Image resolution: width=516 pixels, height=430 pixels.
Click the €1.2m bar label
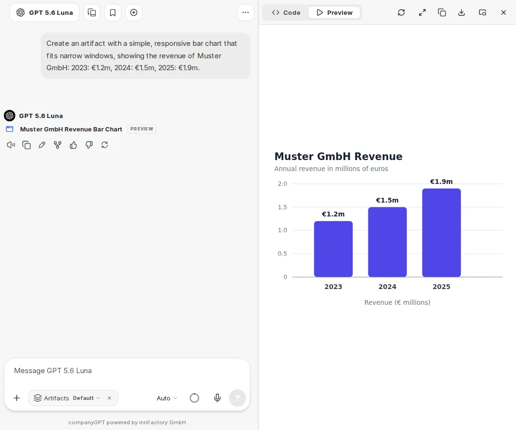pos(333,214)
